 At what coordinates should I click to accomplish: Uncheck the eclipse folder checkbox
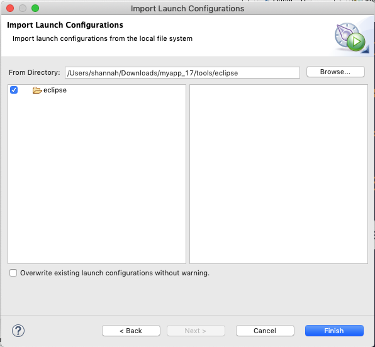point(14,90)
